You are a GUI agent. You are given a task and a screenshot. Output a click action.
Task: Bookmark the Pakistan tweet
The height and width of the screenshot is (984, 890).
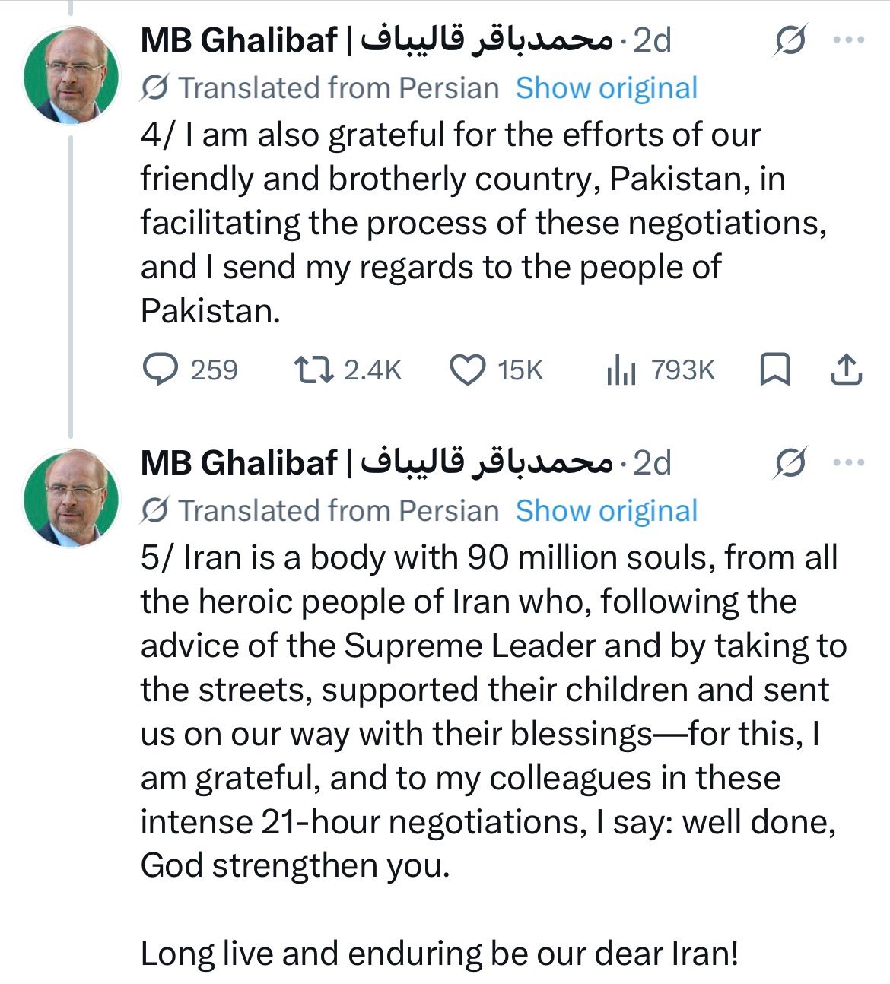[775, 370]
